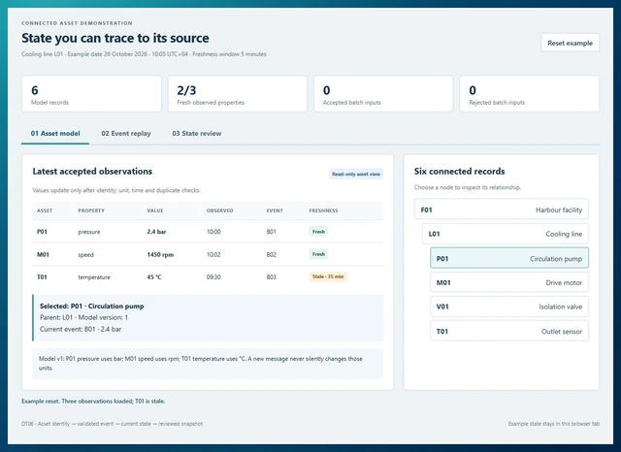Click the Example reset status message
The image size is (621, 452).
(93, 401)
